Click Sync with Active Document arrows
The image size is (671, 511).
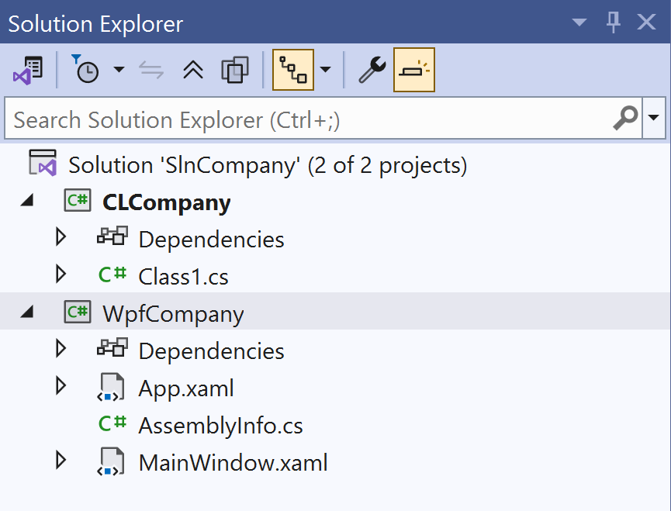[151, 70]
